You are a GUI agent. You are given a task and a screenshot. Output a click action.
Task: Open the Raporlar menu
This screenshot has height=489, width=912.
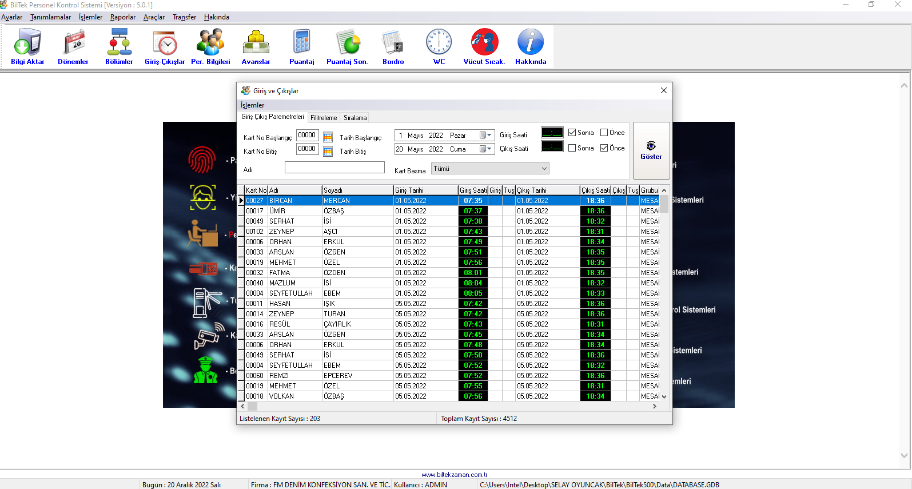coord(123,17)
